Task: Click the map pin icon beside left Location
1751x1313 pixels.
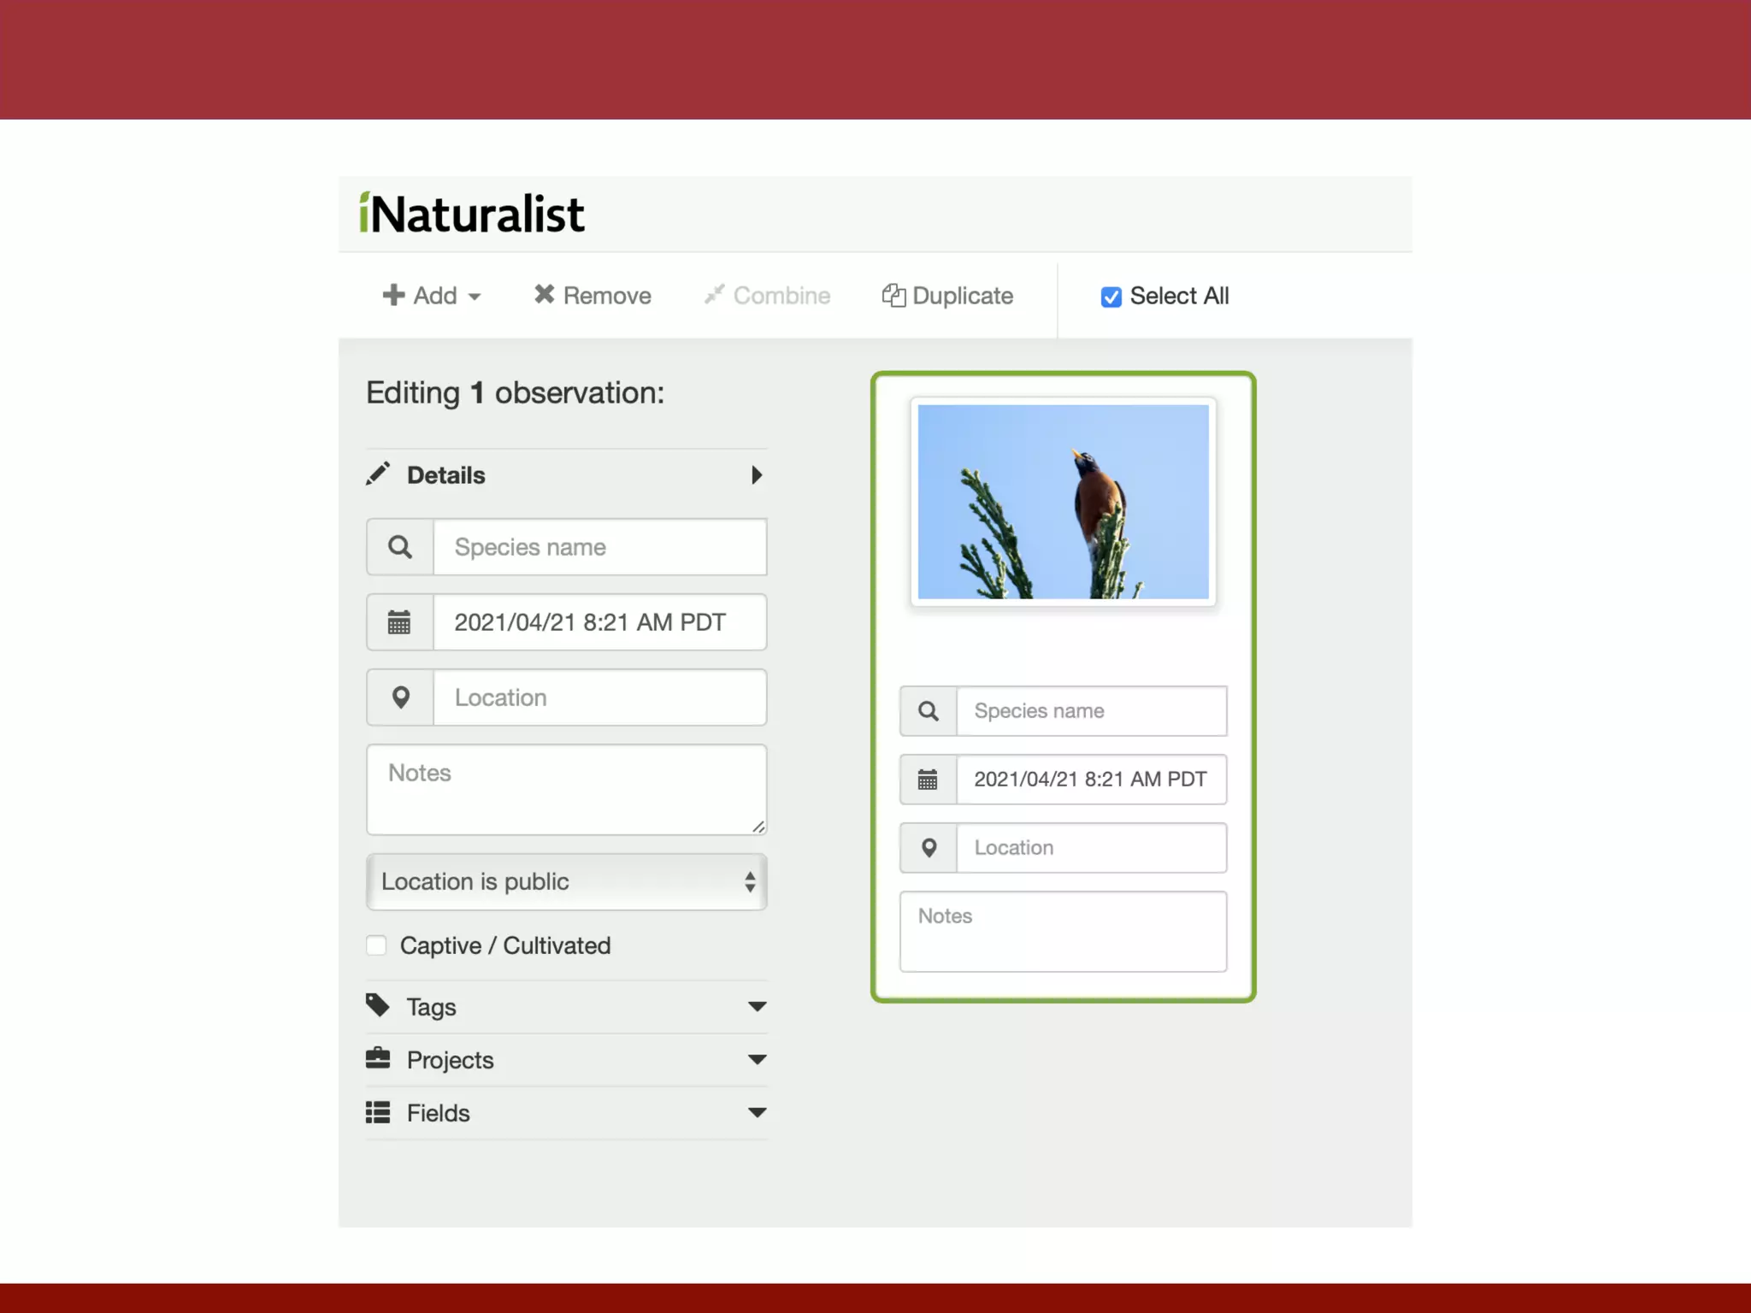Action: coord(400,698)
